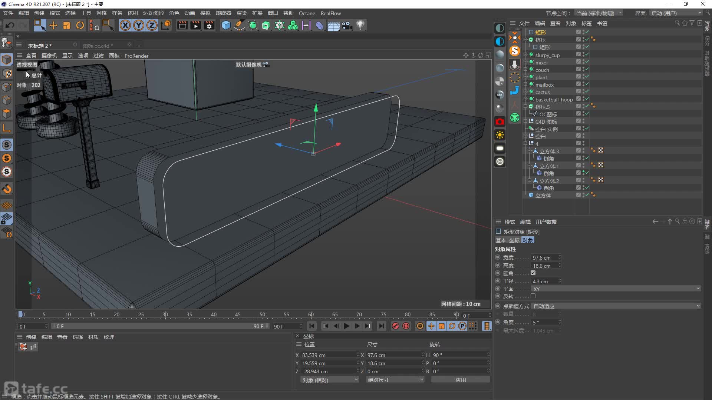Click the attribute manager back arrow
This screenshot has height=400, width=712.
(655, 221)
